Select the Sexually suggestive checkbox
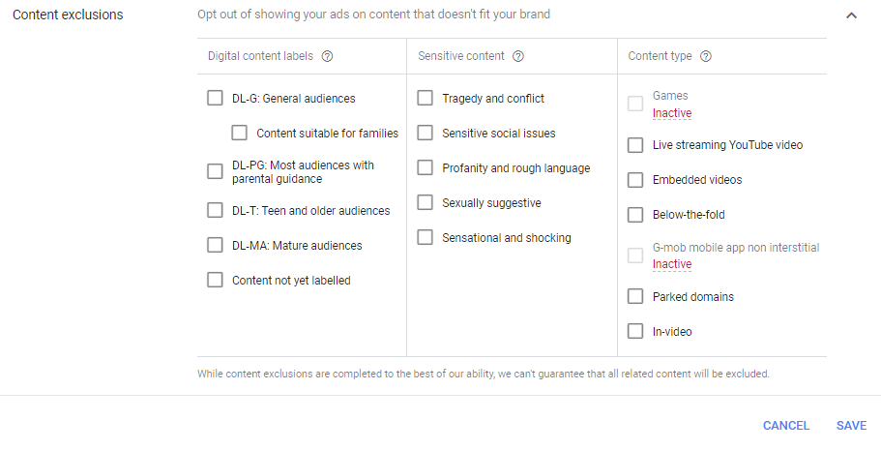This screenshot has height=450, width=881. tap(425, 202)
